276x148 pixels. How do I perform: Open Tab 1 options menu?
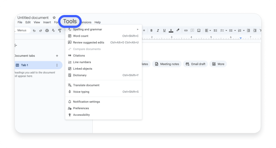(x=57, y=65)
